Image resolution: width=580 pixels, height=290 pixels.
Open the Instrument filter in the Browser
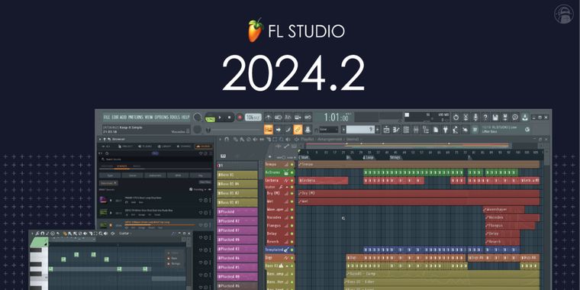point(155,176)
